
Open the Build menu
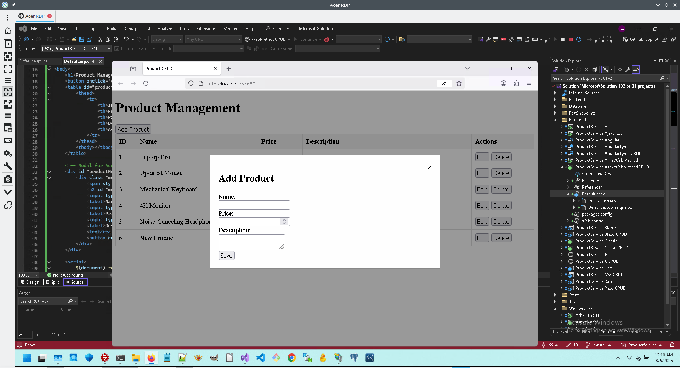tap(112, 29)
